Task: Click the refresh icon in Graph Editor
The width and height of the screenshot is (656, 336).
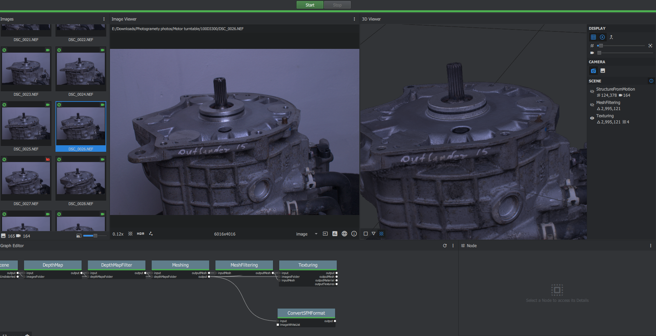Action: (x=445, y=246)
